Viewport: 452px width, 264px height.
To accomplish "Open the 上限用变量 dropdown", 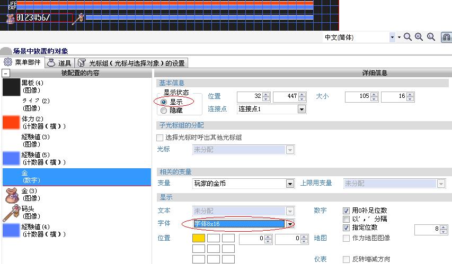I will (441, 184).
